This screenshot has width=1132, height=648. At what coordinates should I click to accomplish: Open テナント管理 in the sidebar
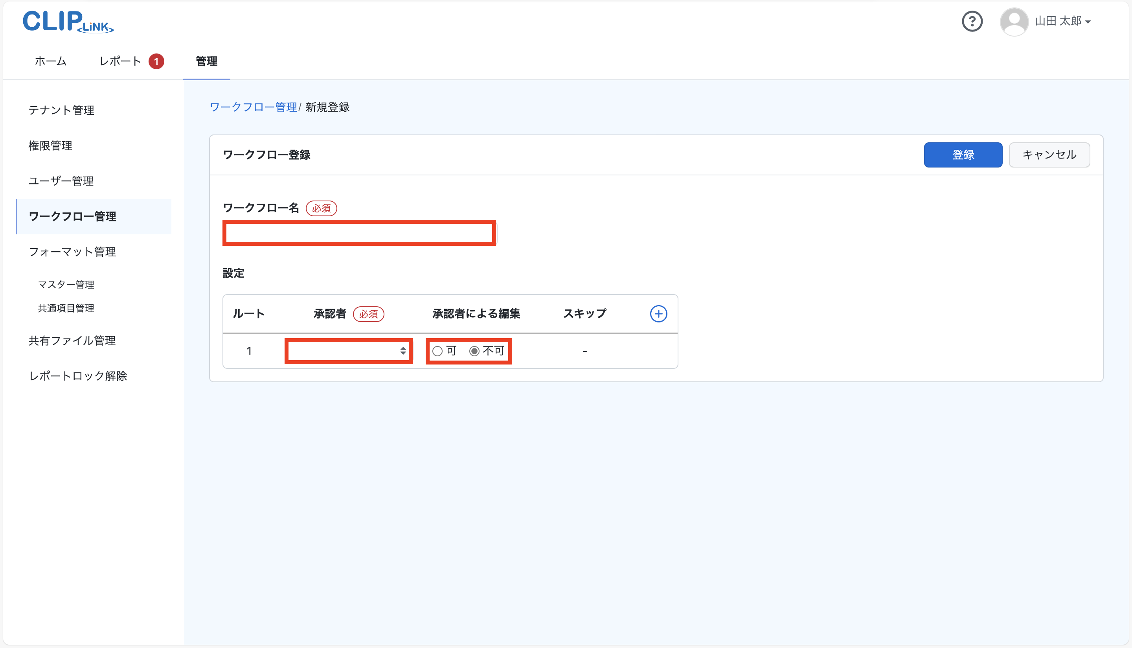point(61,110)
